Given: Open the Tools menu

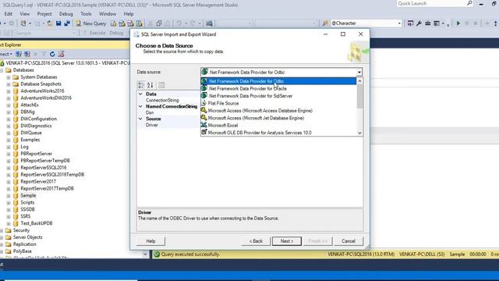Looking at the screenshot, I should click(86, 14).
